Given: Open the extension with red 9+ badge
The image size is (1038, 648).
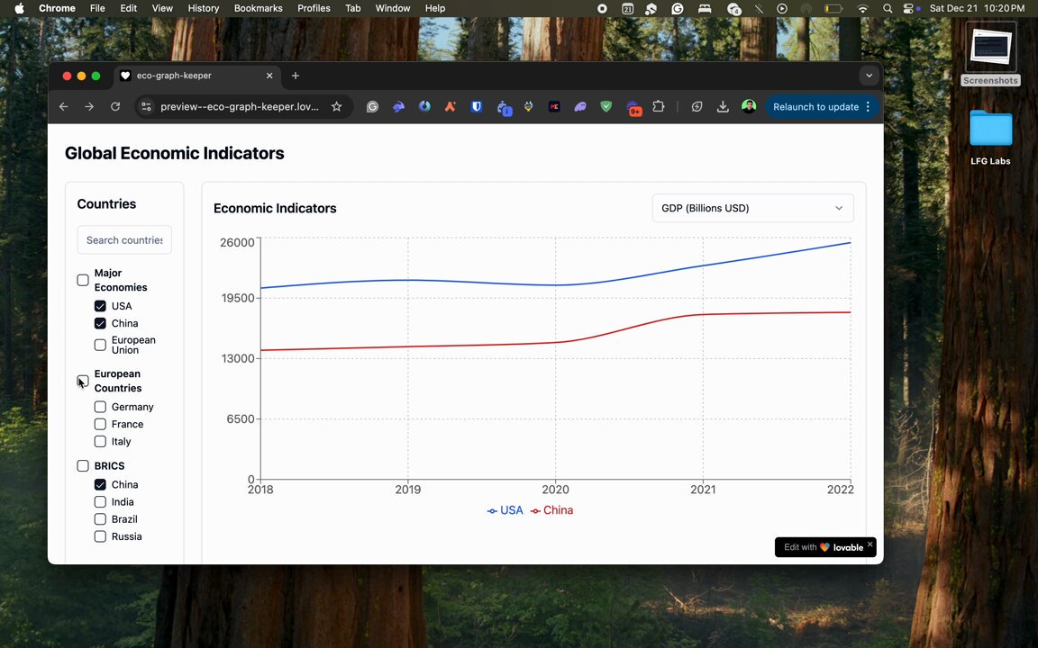Looking at the screenshot, I should tap(633, 108).
